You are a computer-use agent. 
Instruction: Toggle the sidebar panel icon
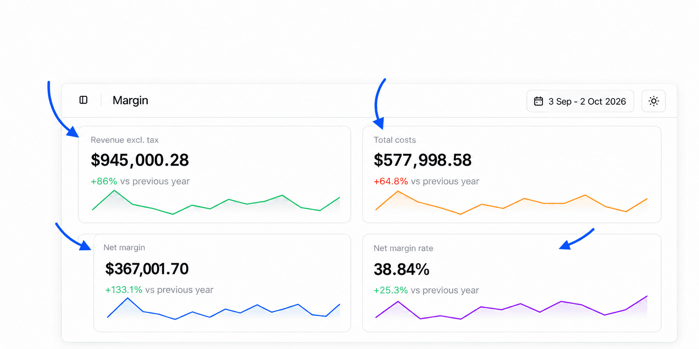(84, 100)
